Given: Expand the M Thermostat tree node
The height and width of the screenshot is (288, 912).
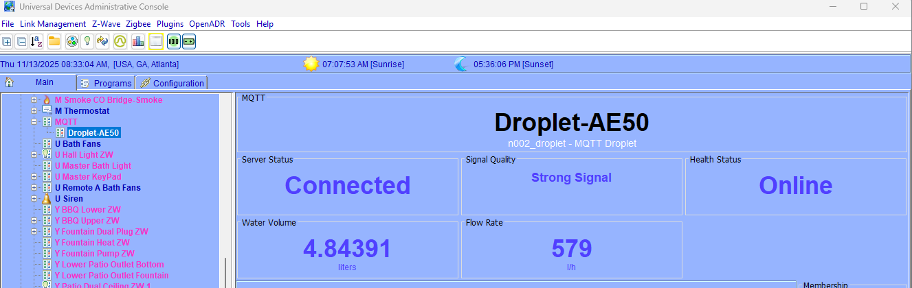Looking at the screenshot, I should [34, 111].
